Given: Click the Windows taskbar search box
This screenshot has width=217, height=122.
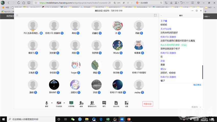Looking at the screenshot, I should tap(31, 119).
